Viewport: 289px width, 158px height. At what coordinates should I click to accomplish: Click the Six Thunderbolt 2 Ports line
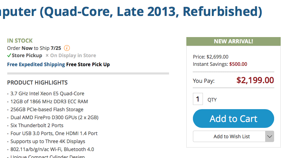pos(37,125)
